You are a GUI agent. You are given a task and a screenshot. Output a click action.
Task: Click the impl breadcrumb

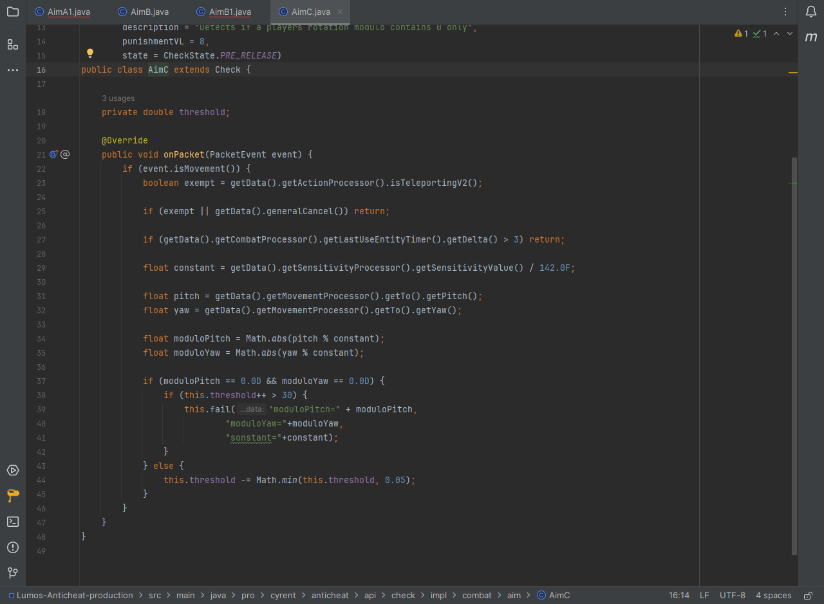click(438, 596)
